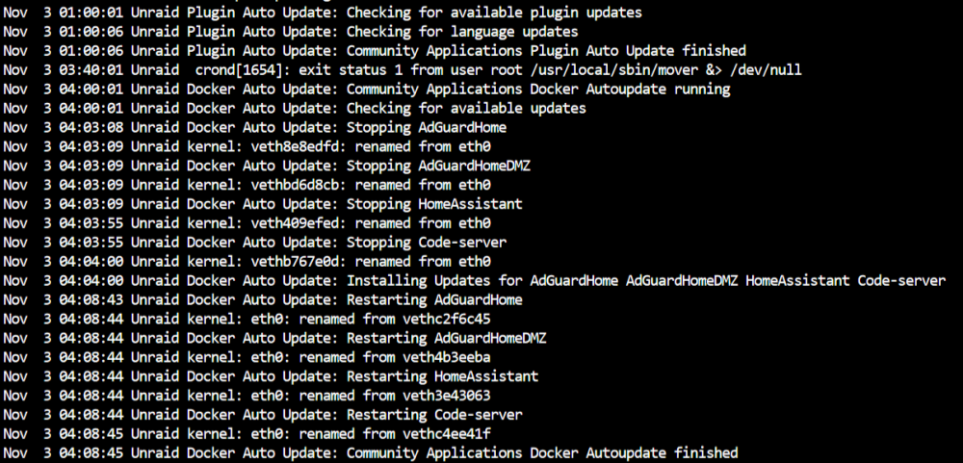The width and height of the screenshot is (963, 463).
Task: Click the 'Restarting Code-server' log line
Action: point(263,415)
